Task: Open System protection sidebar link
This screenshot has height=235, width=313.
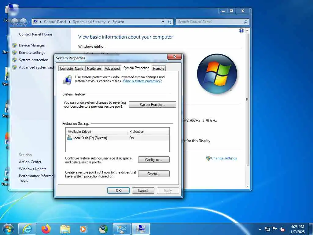Action: pyautogui.click(x=34, y=60)
